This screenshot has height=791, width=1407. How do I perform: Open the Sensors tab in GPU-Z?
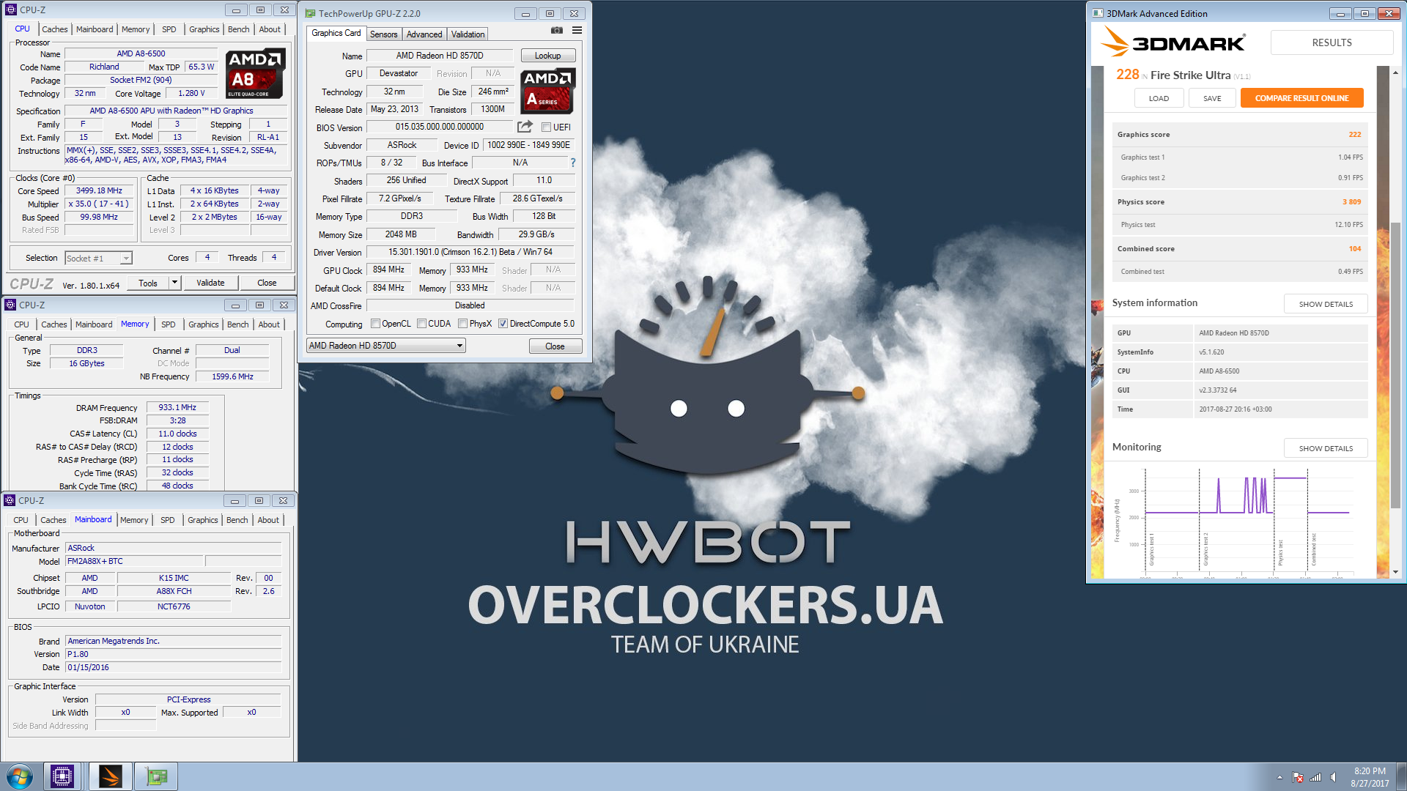coord(383,34)
